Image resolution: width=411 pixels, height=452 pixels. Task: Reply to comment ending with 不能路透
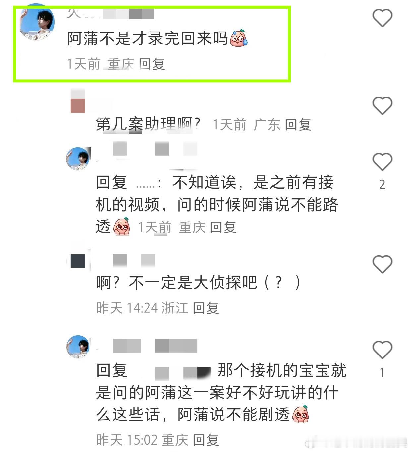pyautogui.click(x=223, y=227)
